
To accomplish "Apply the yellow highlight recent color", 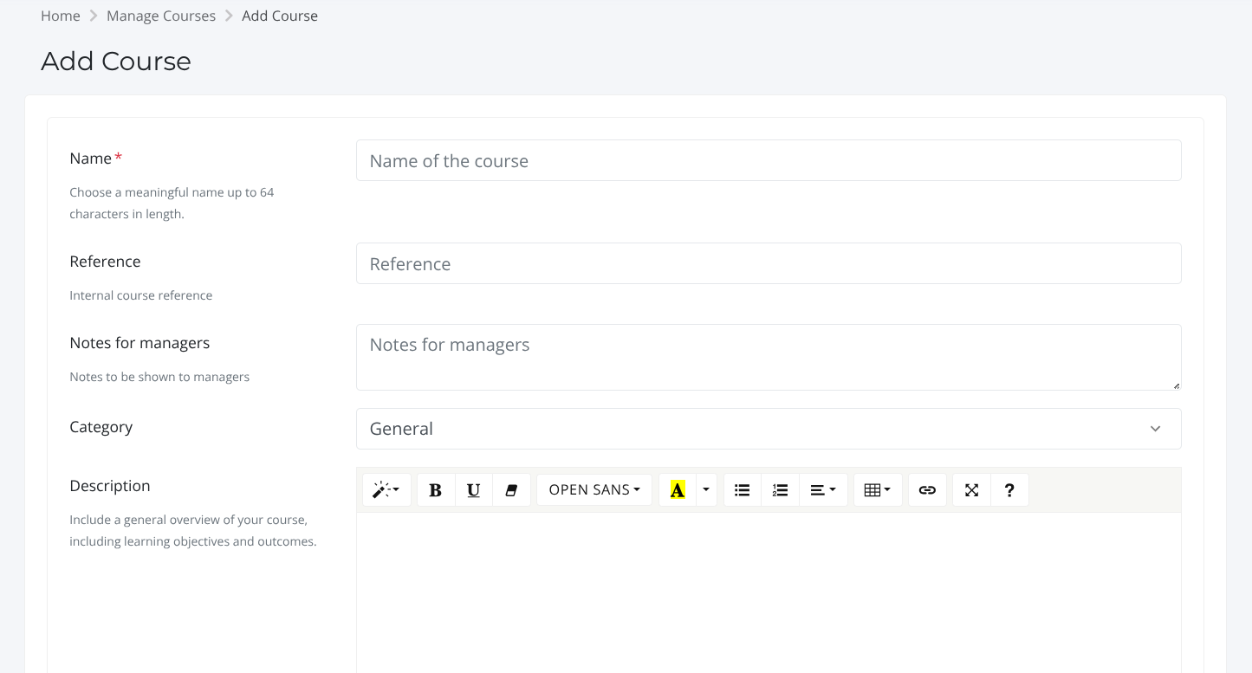I will click(x=678, y=490).
